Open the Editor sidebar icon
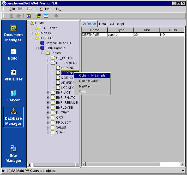 point(14,51)
